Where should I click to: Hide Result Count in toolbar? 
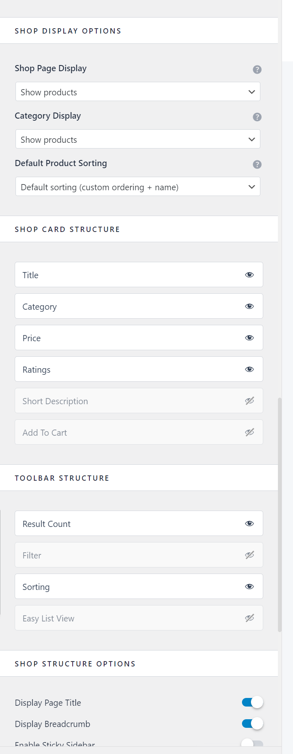pos(249,524)
